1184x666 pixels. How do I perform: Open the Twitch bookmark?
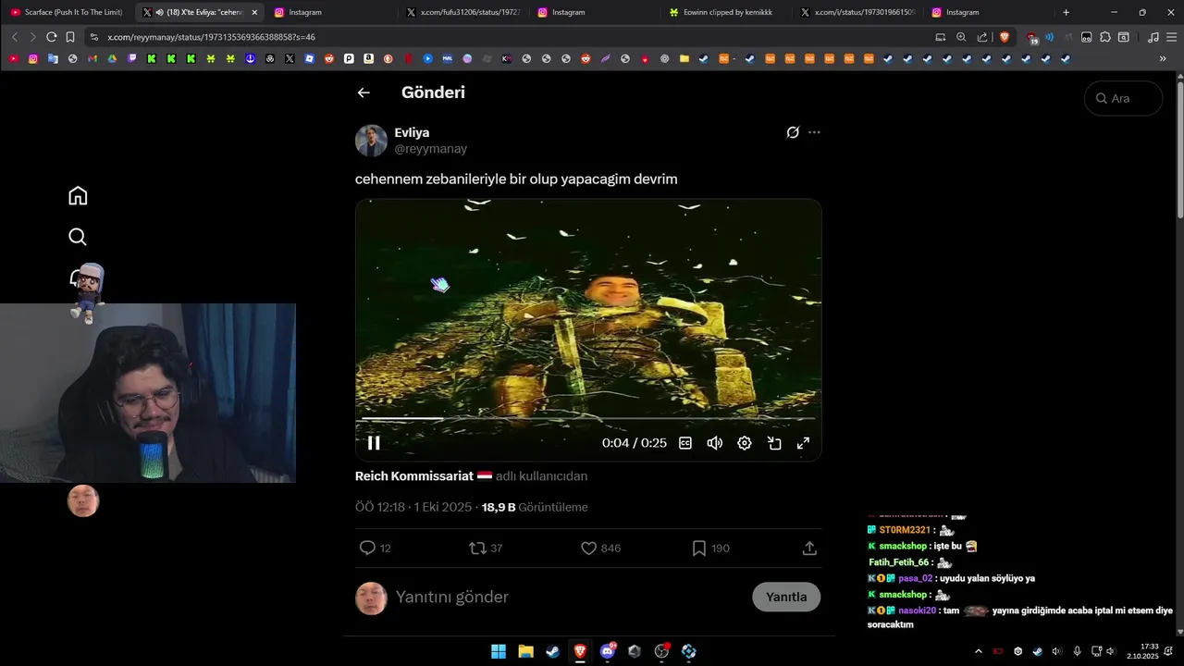(x=132, y=58)
